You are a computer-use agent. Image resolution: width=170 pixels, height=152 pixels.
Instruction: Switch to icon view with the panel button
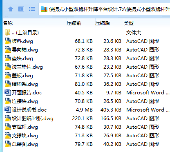21,9
